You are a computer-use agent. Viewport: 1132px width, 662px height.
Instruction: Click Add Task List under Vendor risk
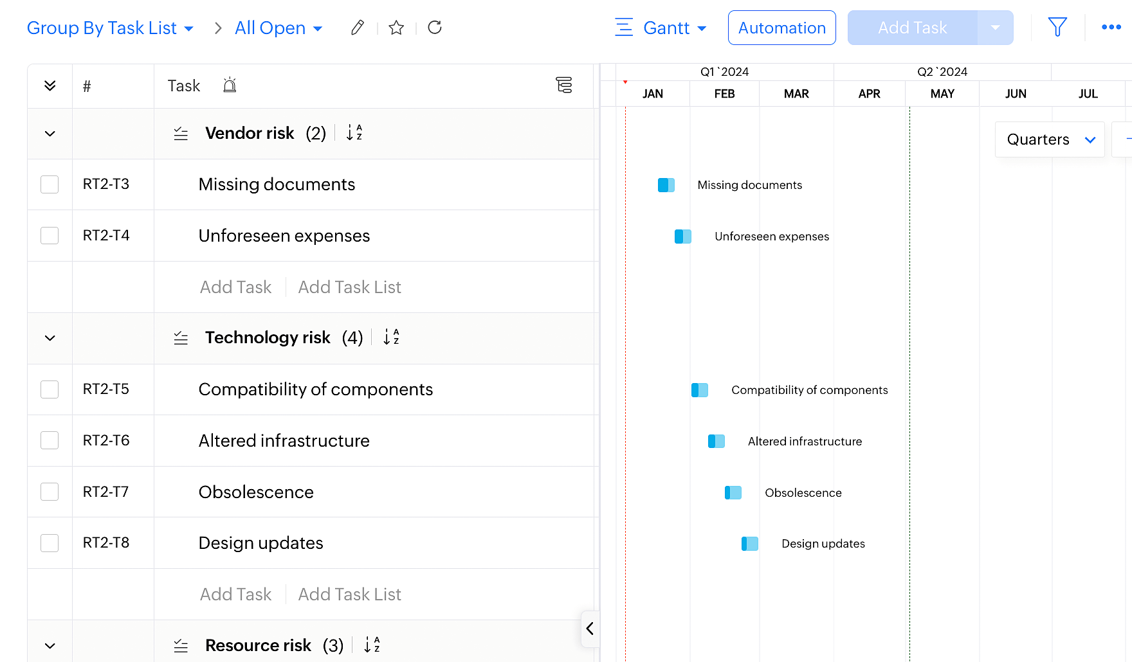349,287
